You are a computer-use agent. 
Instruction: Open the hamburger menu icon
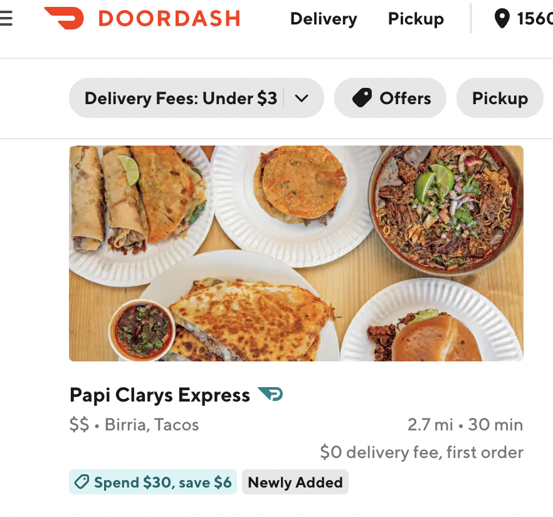click(x=6, y=18)
